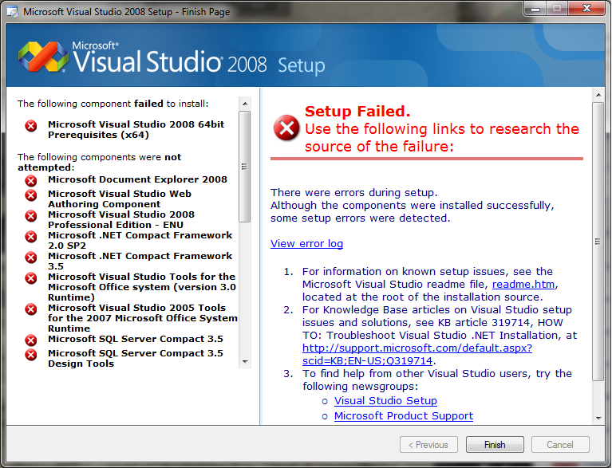Open the readme.htm link
The image size is (612, 468).
coord(523,285)
